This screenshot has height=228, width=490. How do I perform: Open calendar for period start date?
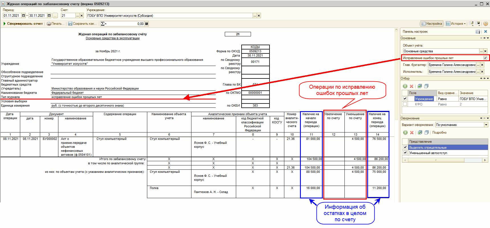click(x=24, y=16)
